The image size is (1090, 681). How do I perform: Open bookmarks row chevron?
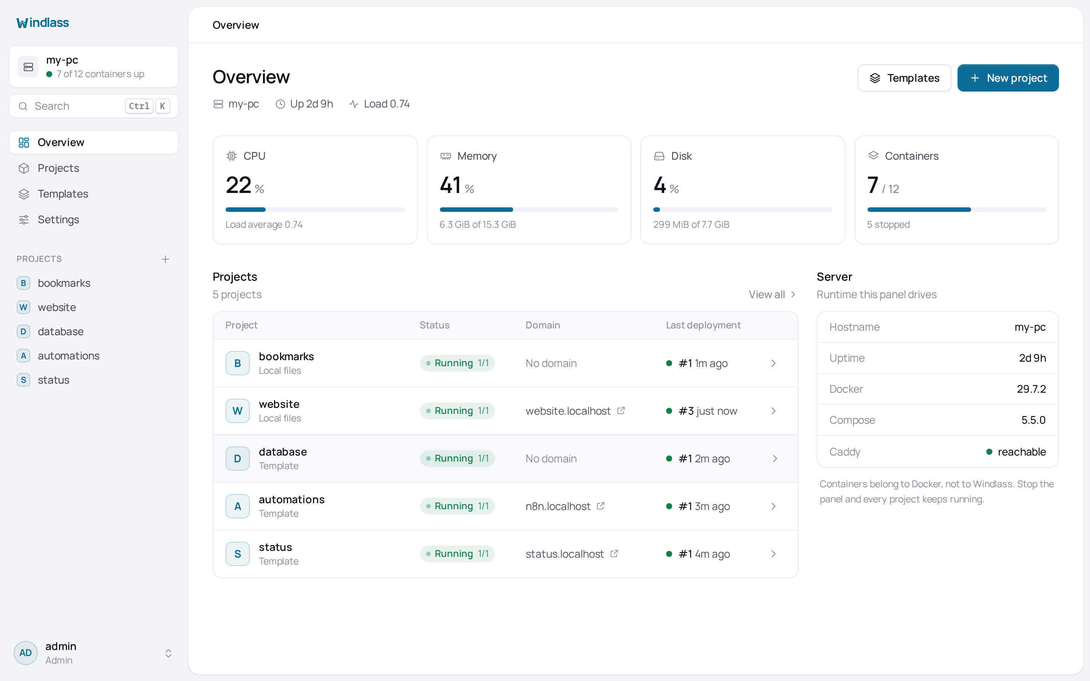773,363
